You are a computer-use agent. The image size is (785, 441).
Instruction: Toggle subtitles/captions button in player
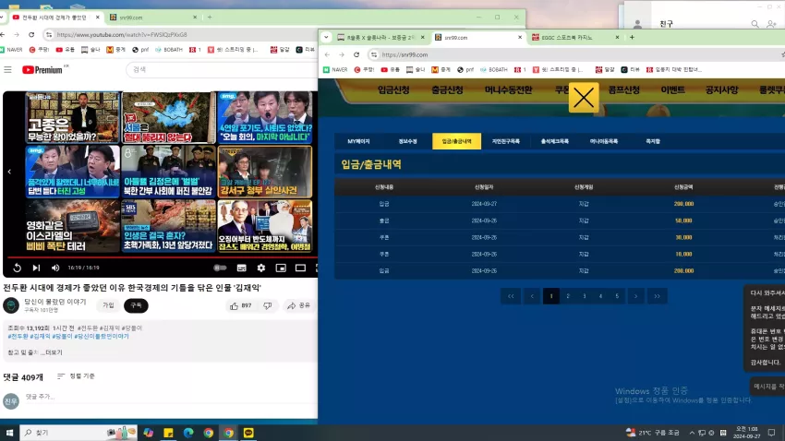click(x=241, y=268)
